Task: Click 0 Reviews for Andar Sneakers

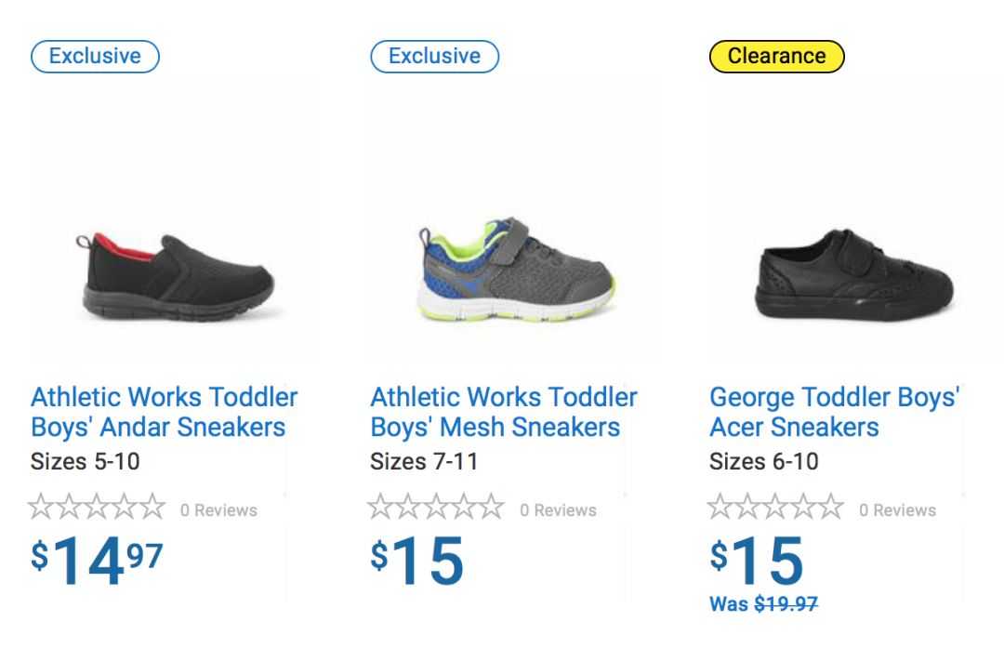Action: [218, 510]
